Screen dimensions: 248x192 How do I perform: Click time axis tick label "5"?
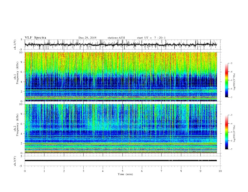[x=122, y=171]
